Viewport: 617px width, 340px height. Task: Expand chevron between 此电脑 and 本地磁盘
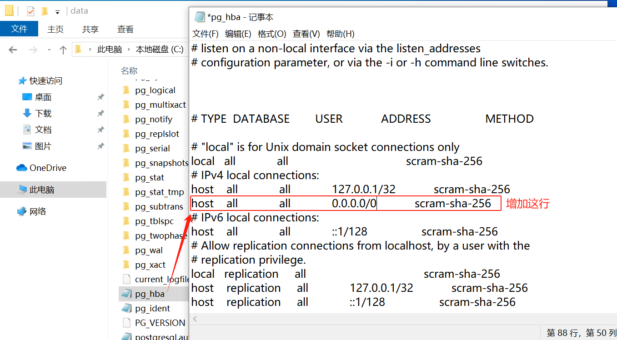129,50
